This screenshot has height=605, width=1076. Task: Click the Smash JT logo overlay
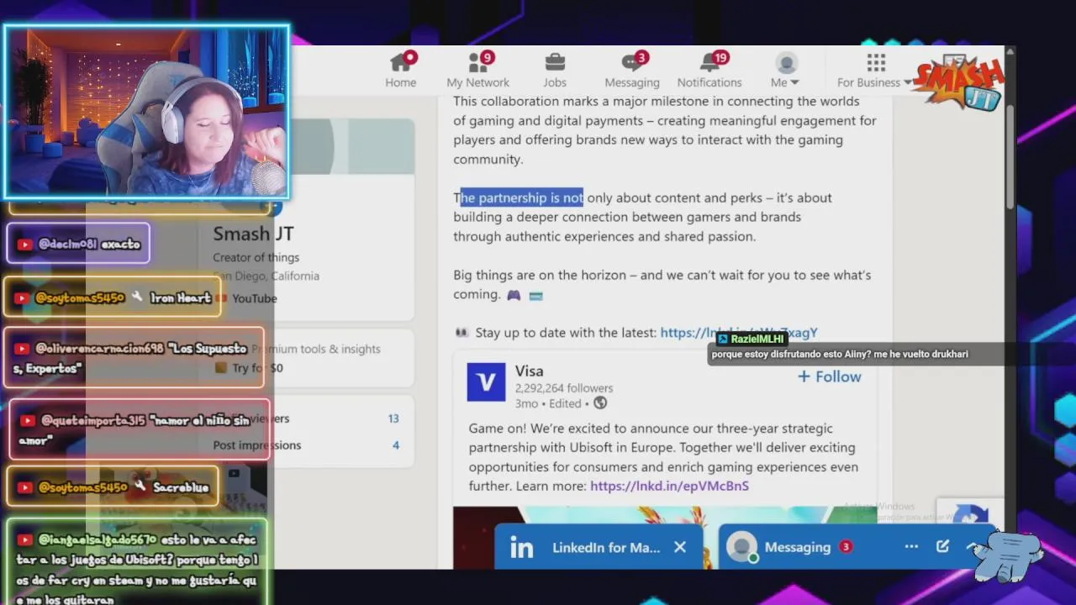coord(959,83)
